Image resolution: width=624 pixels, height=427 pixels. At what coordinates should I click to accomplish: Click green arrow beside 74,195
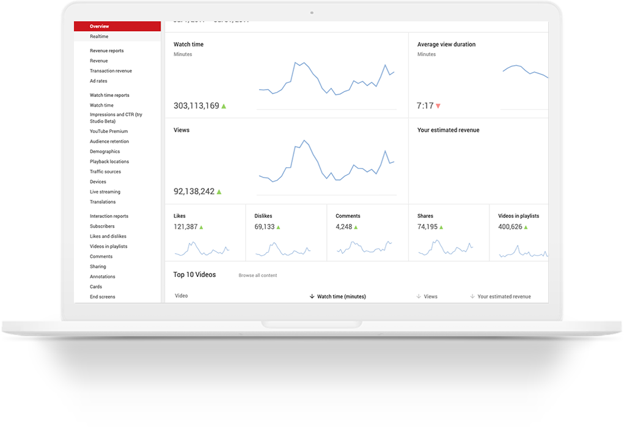pos(441,227)
